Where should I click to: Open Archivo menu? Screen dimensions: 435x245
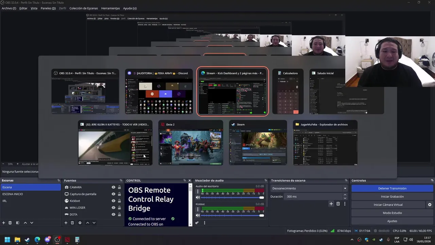pos(9,8)
